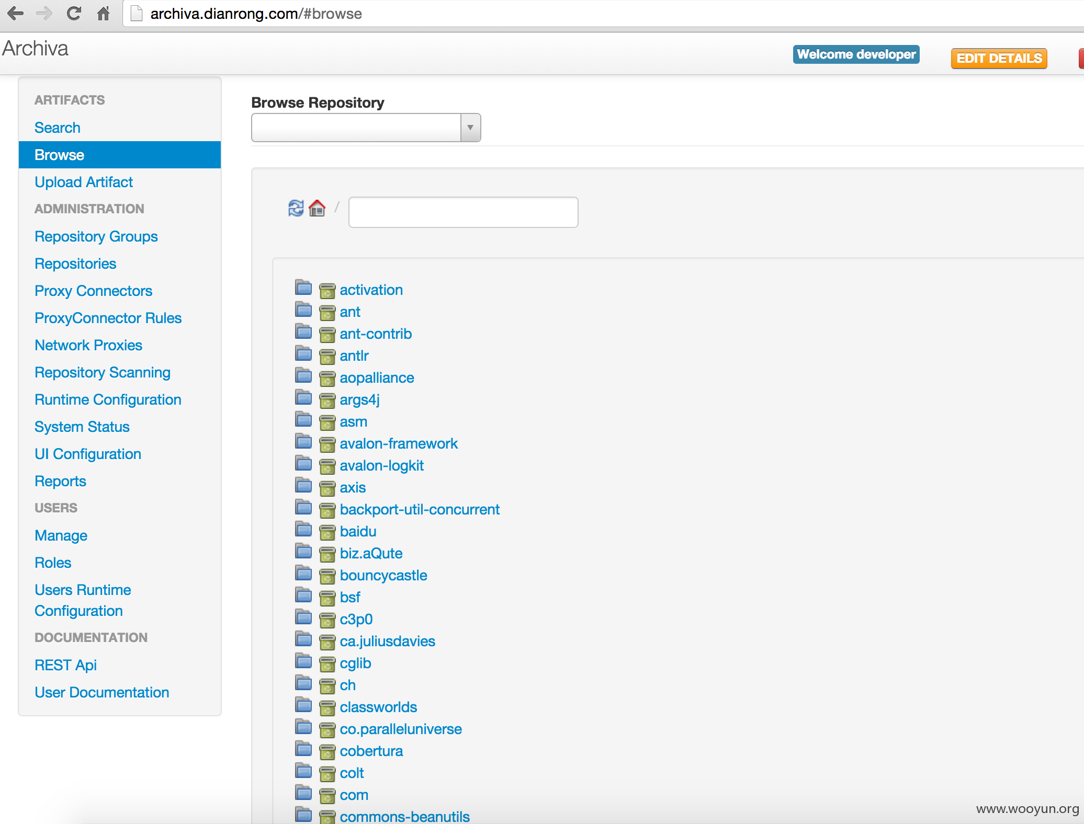Image resolution: width=1084 pixels, height=824 pixels.
Task: Click the folder icon beside backport-util-concurrent
Action: coord(303,507)
